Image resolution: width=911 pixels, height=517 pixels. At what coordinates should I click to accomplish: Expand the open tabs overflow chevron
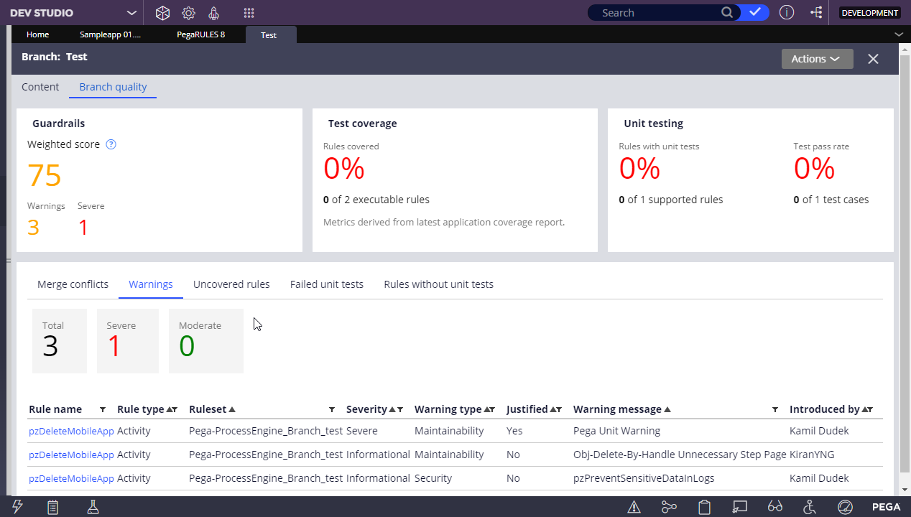(899, 34)
